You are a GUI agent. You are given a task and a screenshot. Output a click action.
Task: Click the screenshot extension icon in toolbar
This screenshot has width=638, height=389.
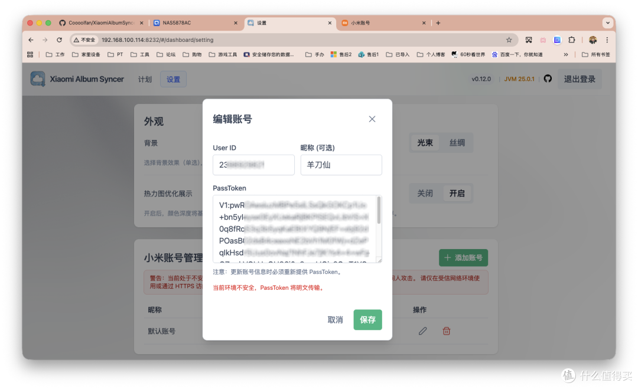click(529, 40)
